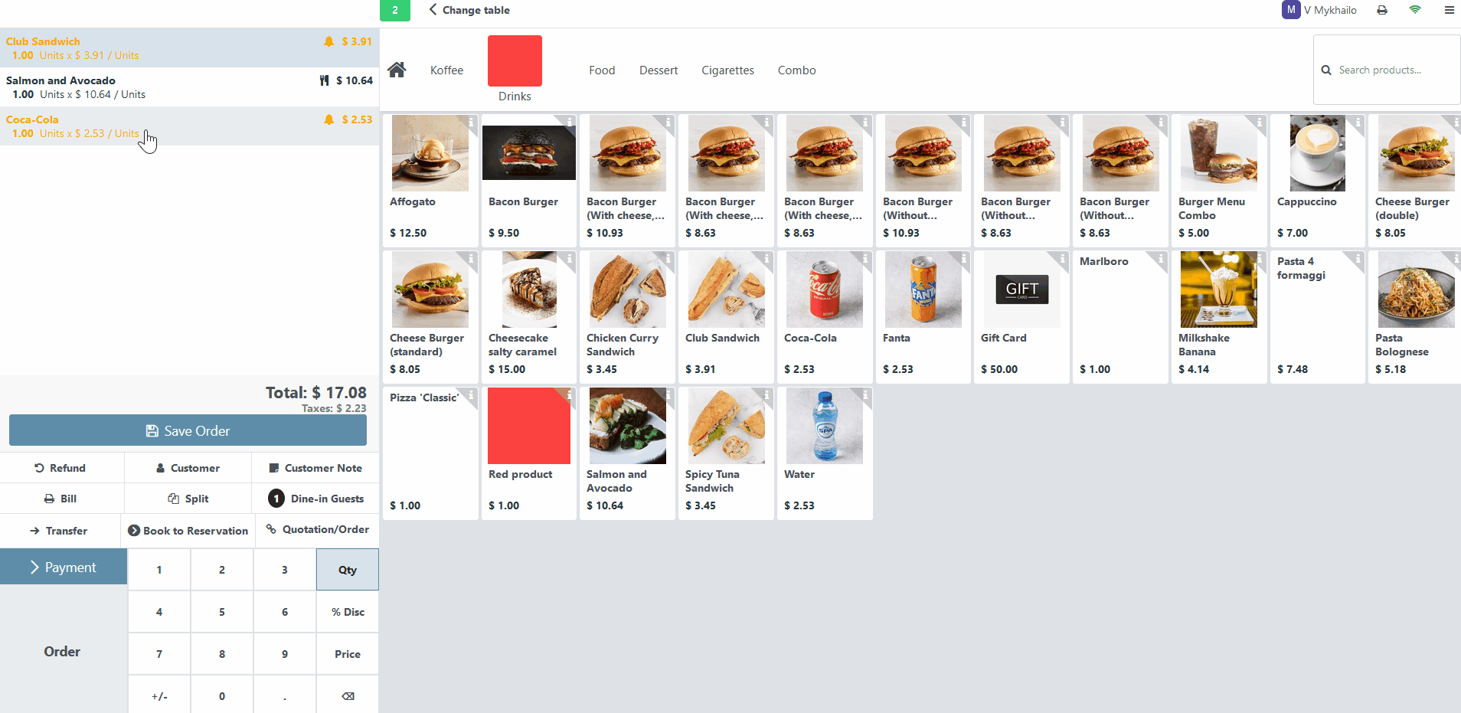Click user avatar M for Mykhailo
This screenshot has width=1461, height=713.
pos(1291,10)
